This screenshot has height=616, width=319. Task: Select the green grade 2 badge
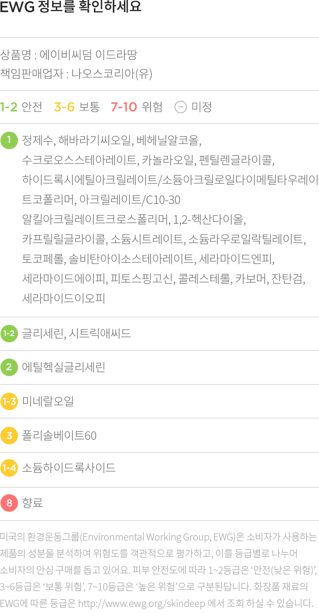click(9, 368)
